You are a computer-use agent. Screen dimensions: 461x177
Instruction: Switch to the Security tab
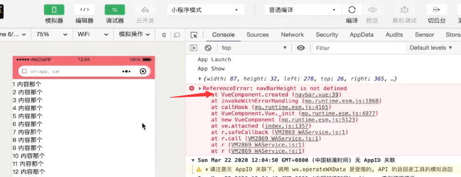(327, 35)
